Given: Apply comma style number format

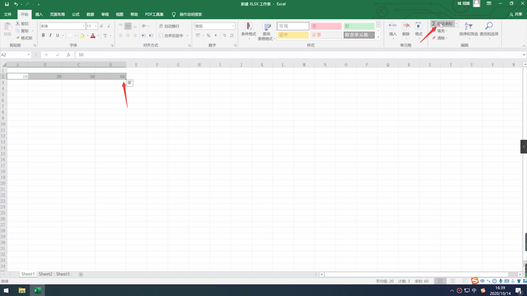Looking at the screenshot, I should 216,35.
